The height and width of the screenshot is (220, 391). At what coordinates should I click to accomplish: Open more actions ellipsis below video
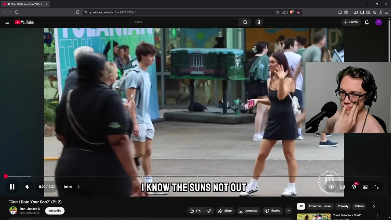point(288,211)
